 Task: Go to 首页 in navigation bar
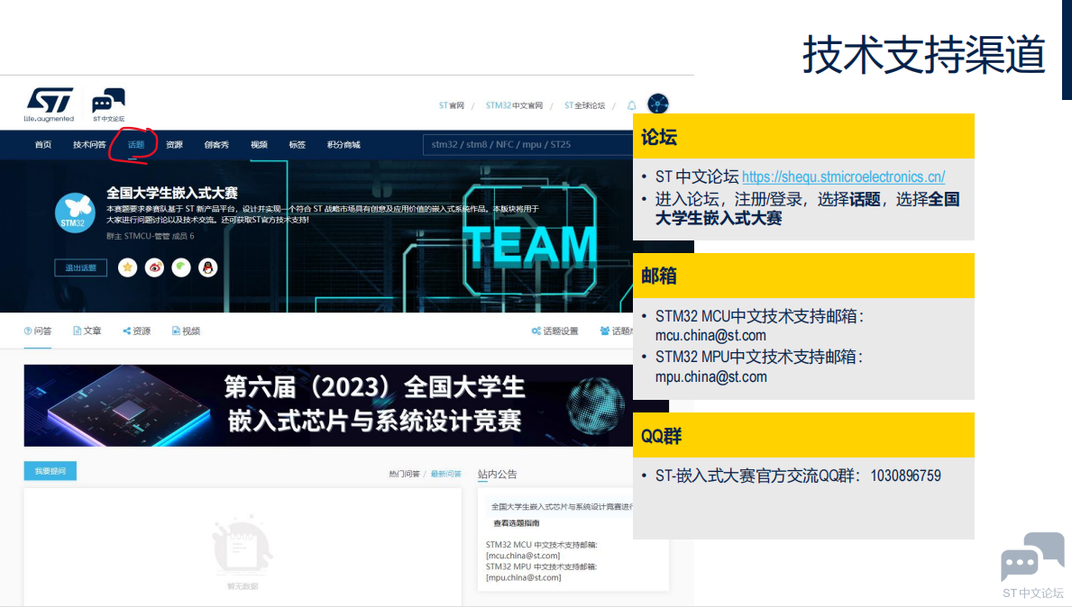tap(43, 145)
